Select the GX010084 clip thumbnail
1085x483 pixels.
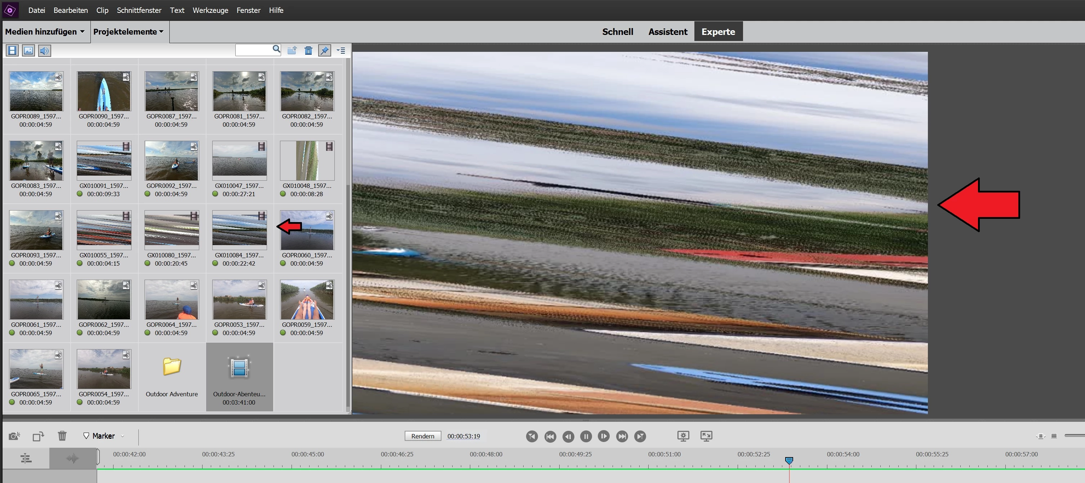pyautogui.click(x=239, y=230)
